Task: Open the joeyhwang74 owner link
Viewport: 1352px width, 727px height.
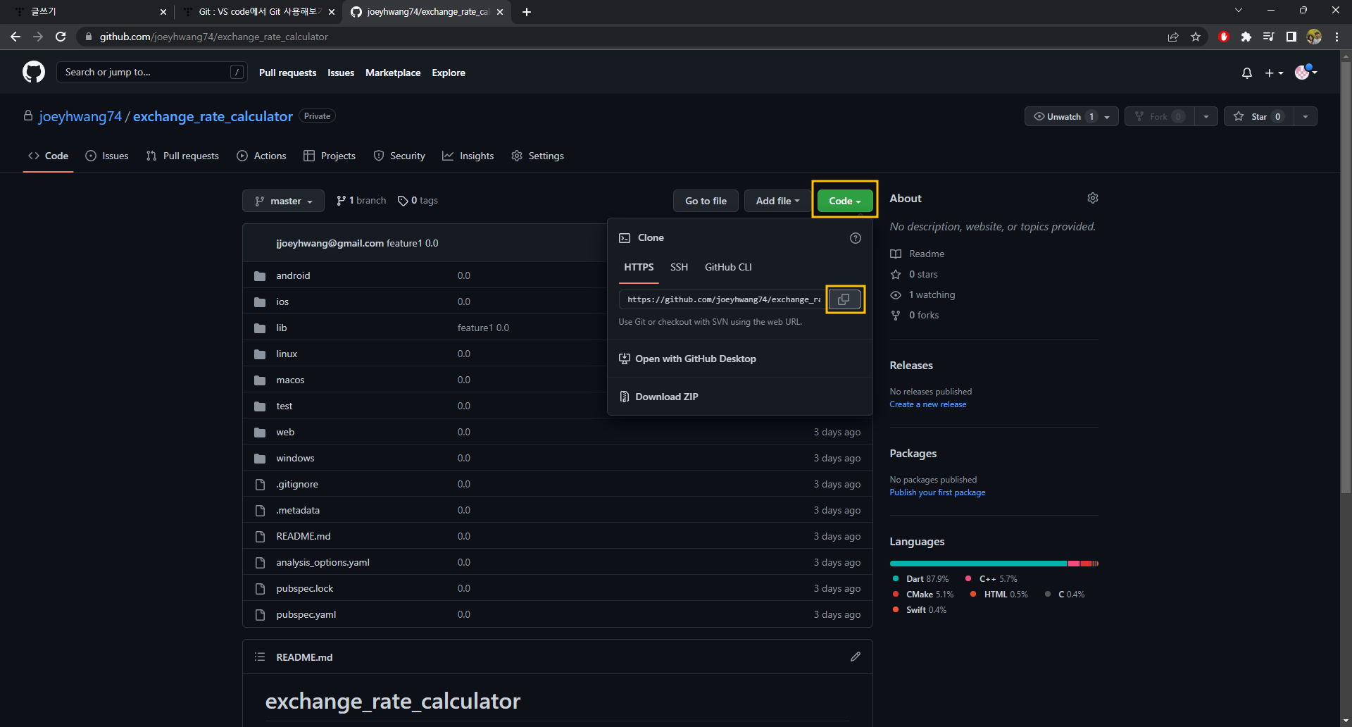Action: pos(80,116)
